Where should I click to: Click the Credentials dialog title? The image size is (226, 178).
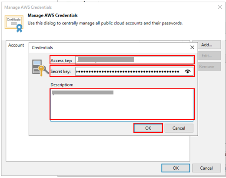[42, 47]
